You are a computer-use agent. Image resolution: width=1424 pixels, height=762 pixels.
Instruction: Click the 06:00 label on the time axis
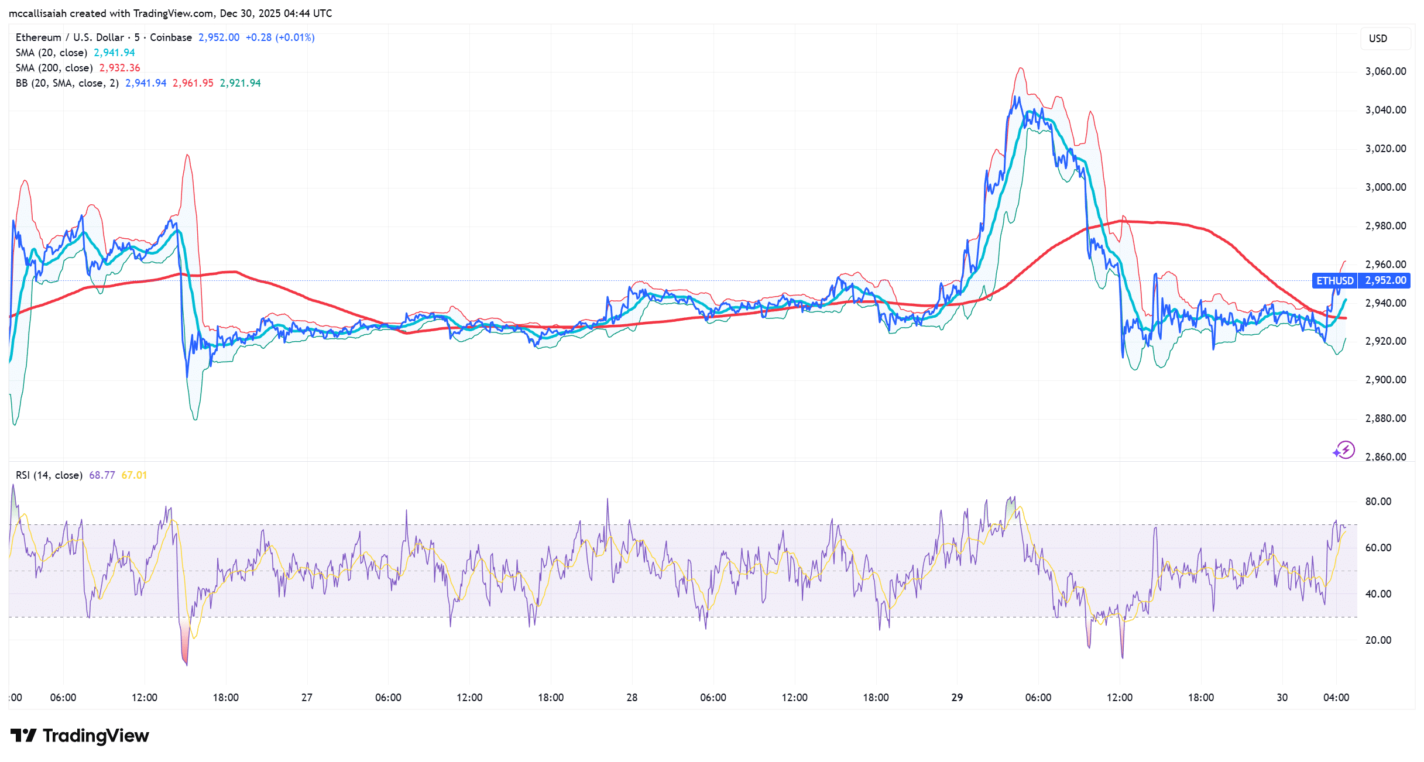point(63,697)
